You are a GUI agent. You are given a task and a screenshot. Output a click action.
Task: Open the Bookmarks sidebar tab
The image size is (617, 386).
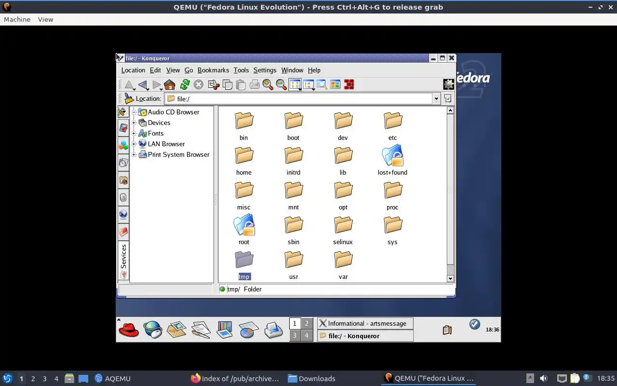123,128
